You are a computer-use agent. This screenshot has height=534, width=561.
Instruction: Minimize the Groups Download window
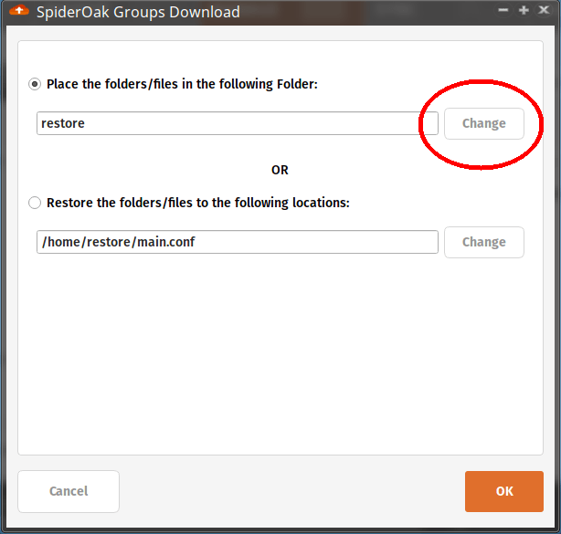point(504,10)
